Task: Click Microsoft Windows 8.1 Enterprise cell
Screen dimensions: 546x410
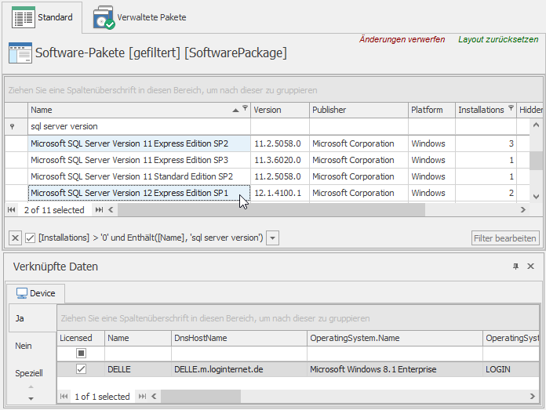Action: coord(395,369)
